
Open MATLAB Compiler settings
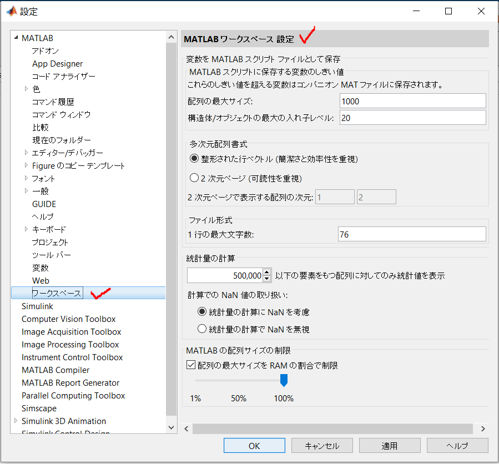(x=56, y=370)
